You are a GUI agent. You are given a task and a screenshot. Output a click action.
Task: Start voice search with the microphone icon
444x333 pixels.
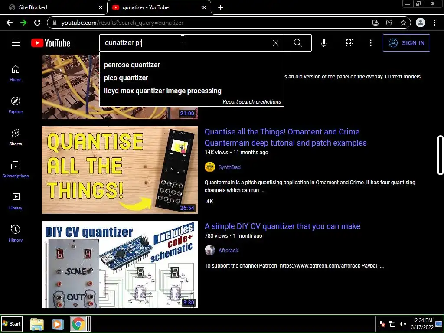click(323, 43)
